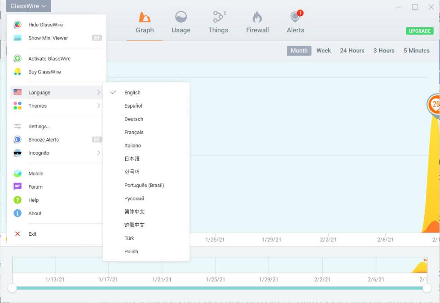Click the 2/2/21 date on mini timeline
This screenshot has width=440, height=303.
322,280
